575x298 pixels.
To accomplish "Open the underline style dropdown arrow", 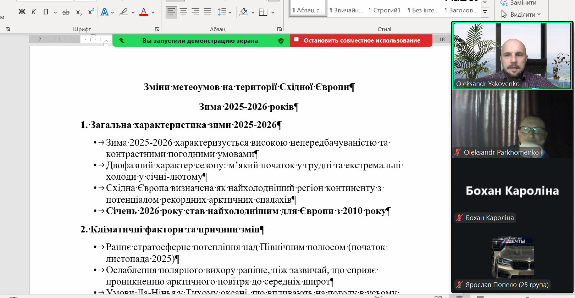I will point(55,12).
